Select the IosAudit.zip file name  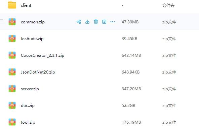[32, 39]
